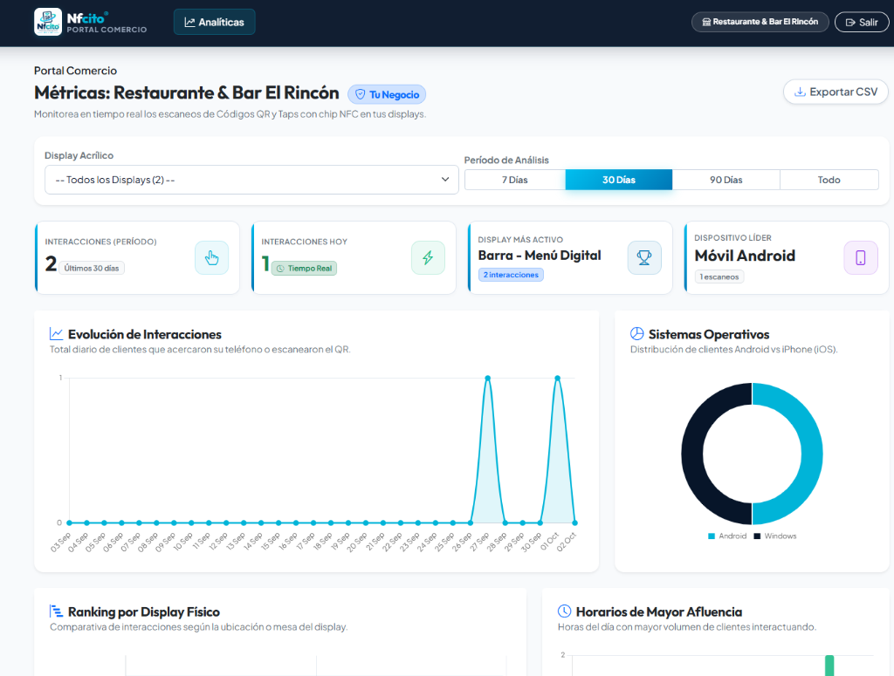Click the Nfcito logo icon
894x676 pixels.
coord(48,22)
